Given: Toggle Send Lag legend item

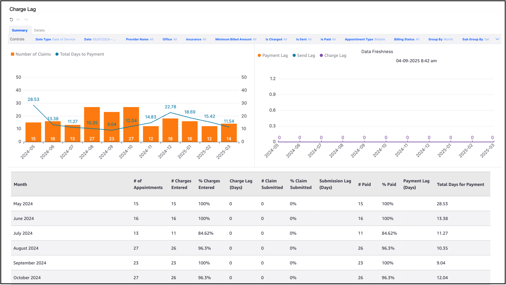Looking at the screenshot, I should (304, 55).
